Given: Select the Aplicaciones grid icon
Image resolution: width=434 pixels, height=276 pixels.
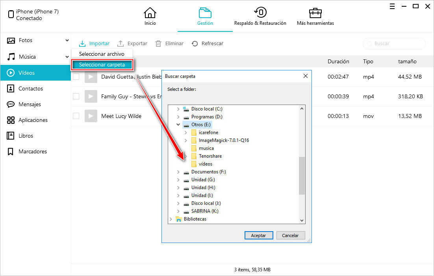Looking at the screenshot, I should [x=11, y=120].
